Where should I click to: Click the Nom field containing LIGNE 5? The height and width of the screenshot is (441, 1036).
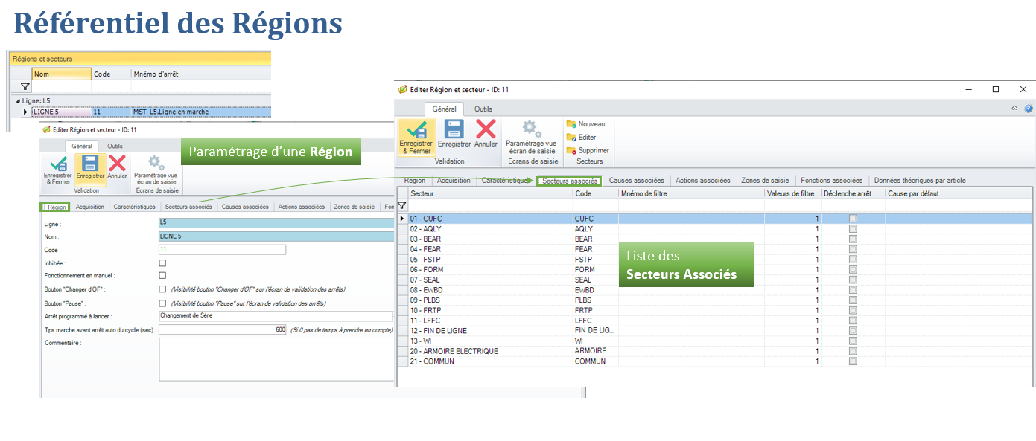(276, 236)
